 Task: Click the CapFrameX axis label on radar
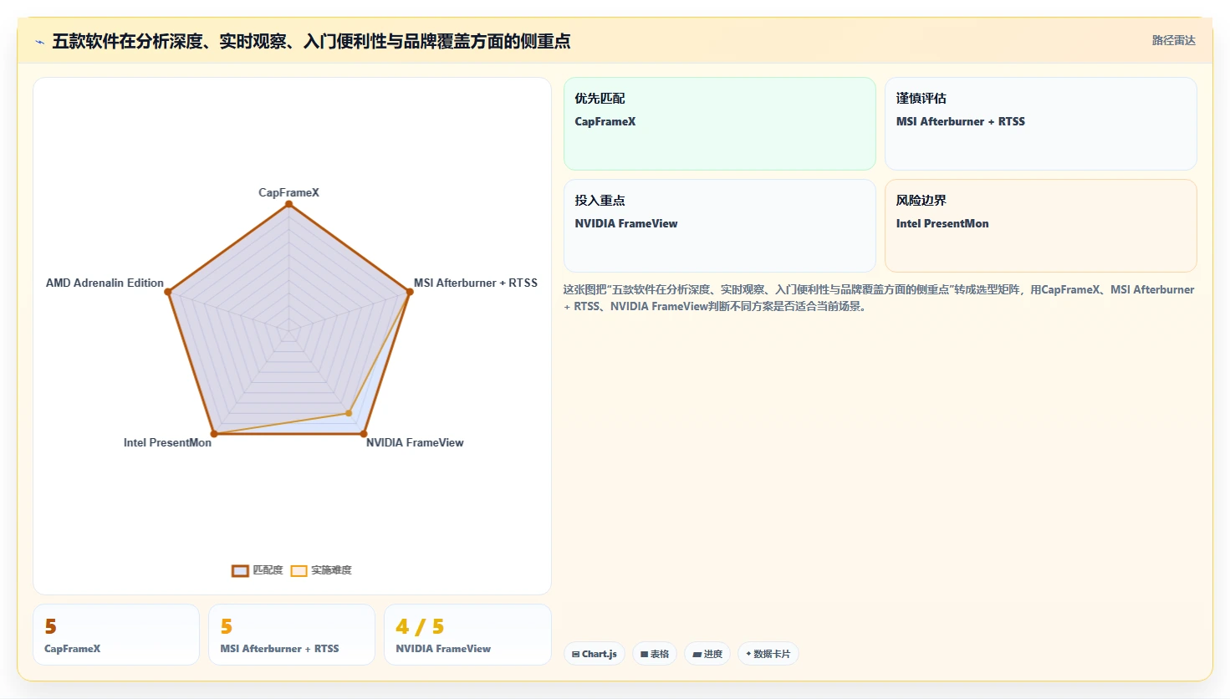pyautogui.click(x=288, y=192)
